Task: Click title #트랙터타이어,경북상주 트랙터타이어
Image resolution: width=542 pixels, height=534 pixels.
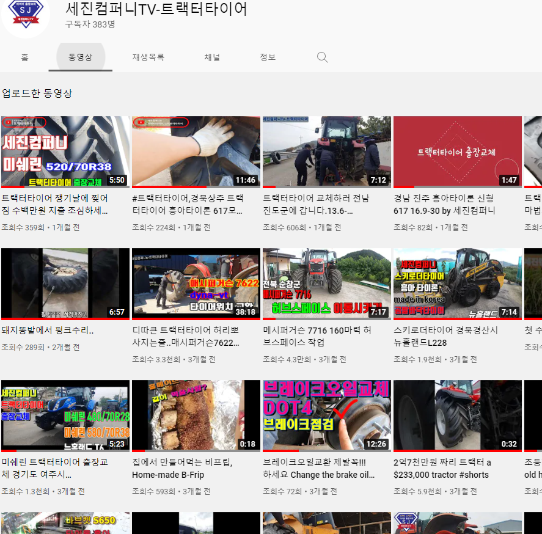Action: click(x=188, y=204)
